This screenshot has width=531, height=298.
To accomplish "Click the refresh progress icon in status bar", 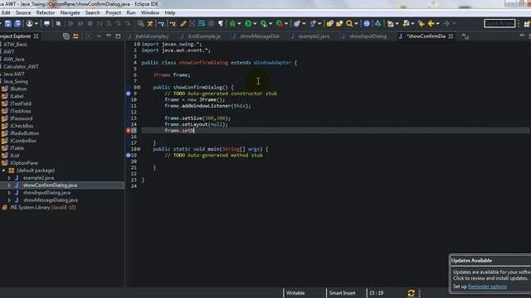I will 411,293.
